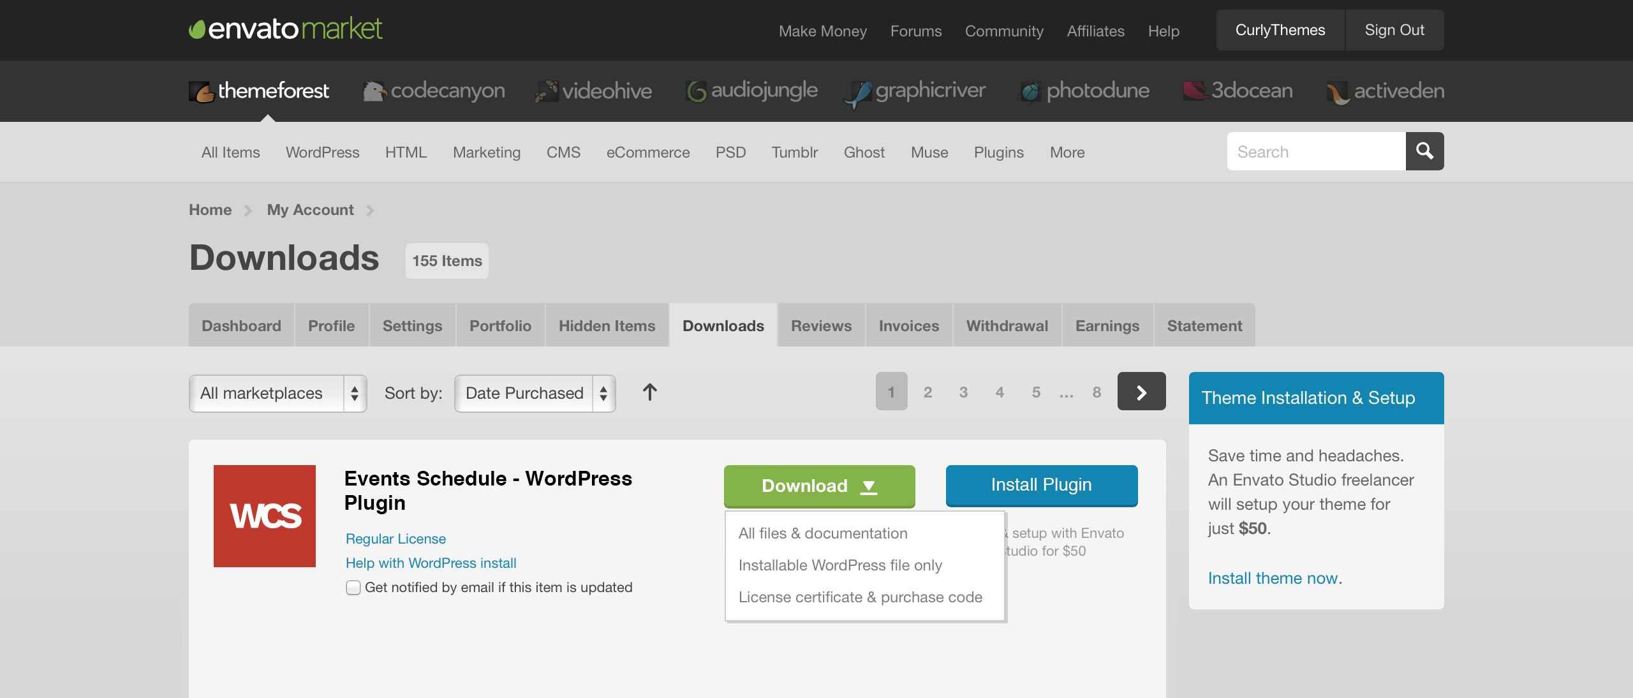
Task: Switch to the Invoices tab
Action: tap(909, 325)
